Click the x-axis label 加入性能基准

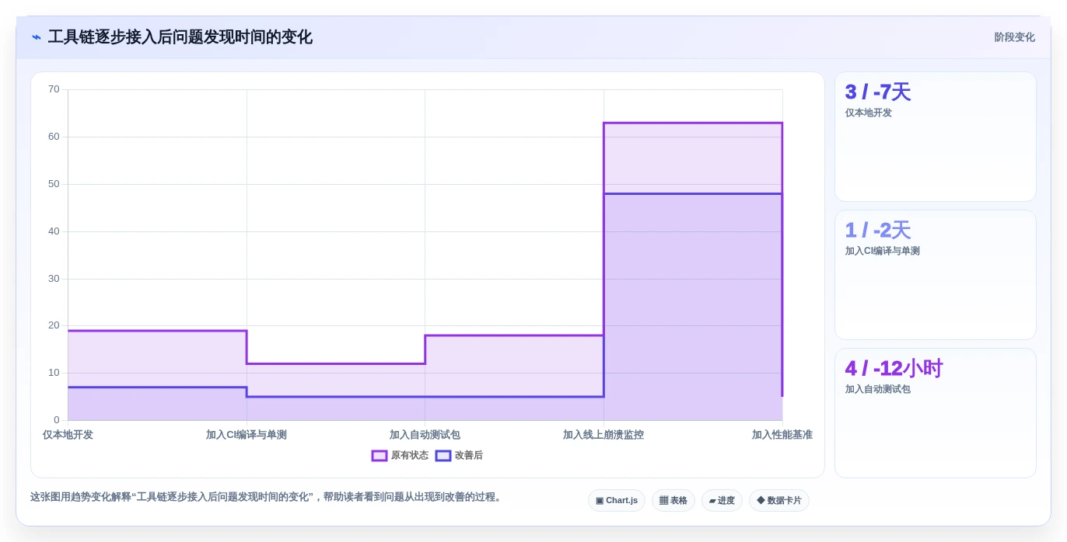coord(782,435)
